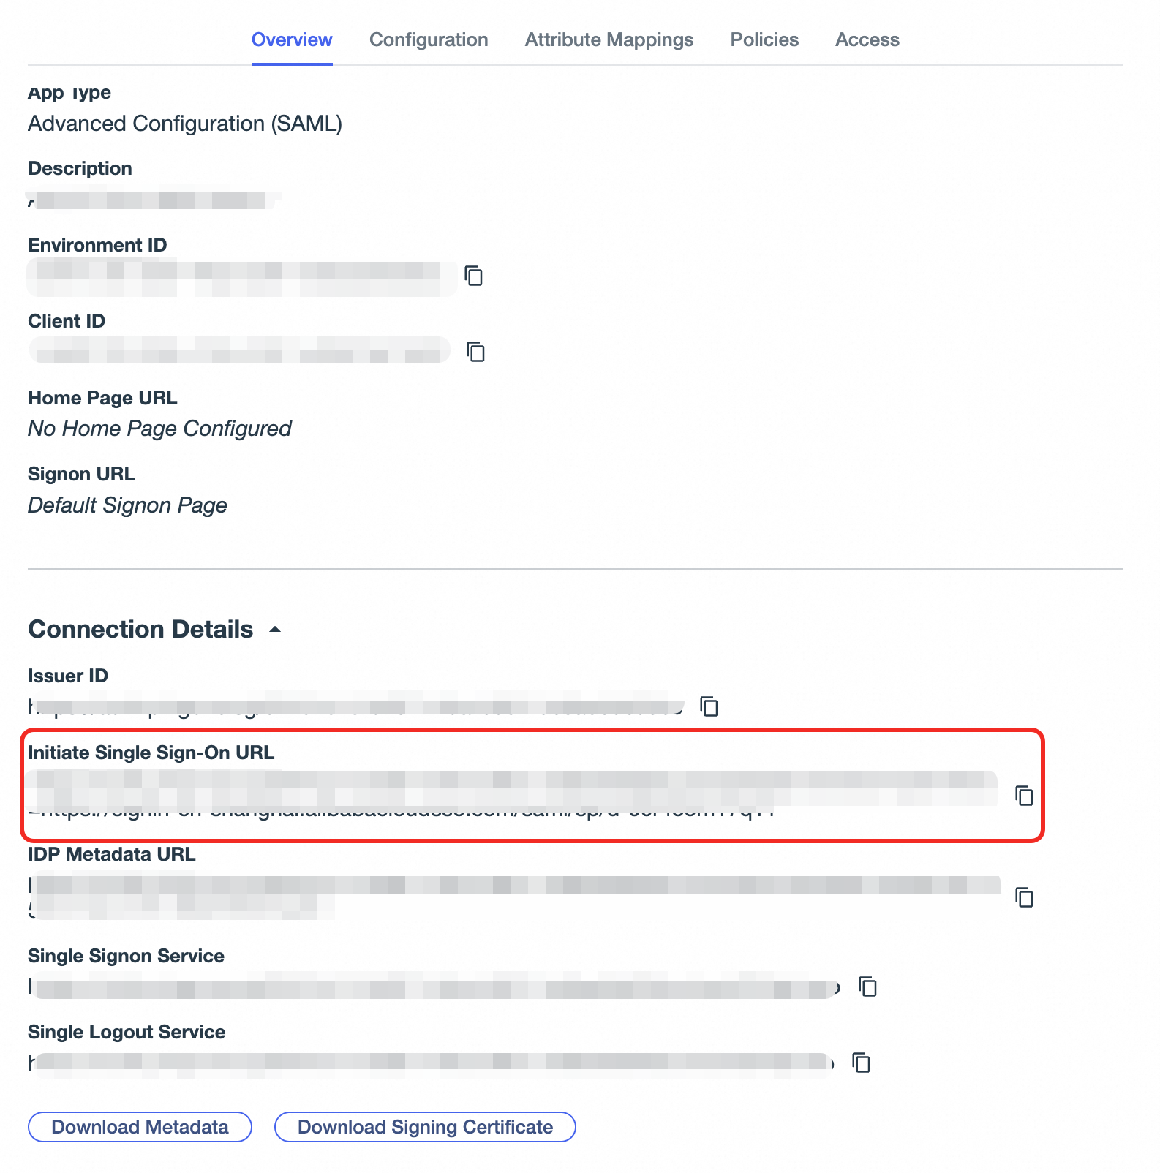Copy the Client ID value
Image resolution: width=1160 pixels, height=1173 pixels.
point(476,352)
